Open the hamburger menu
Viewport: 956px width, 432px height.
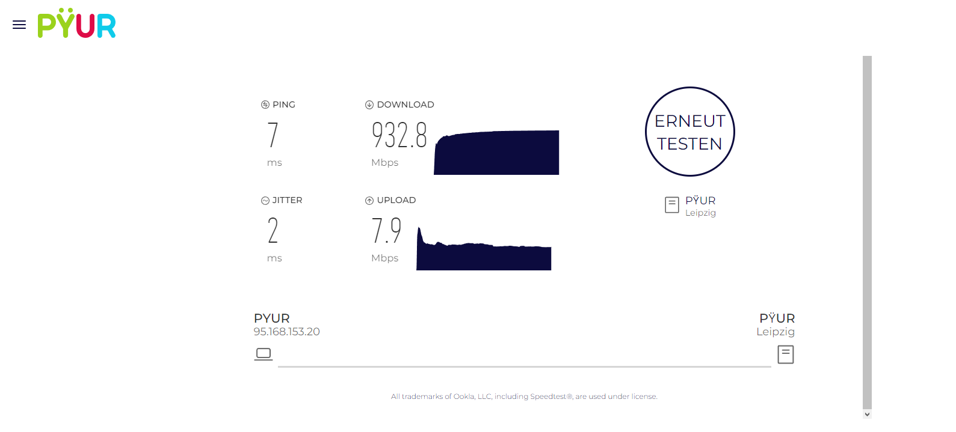tap(19, 25)
